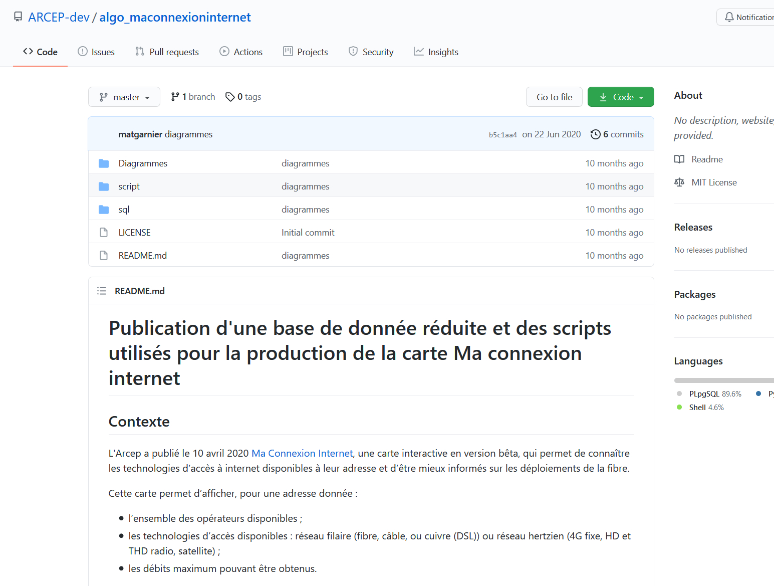Screen dimensions: 774x586
Task: Follow the Ma Connexion Internet link
Action: tap(302, 453)
